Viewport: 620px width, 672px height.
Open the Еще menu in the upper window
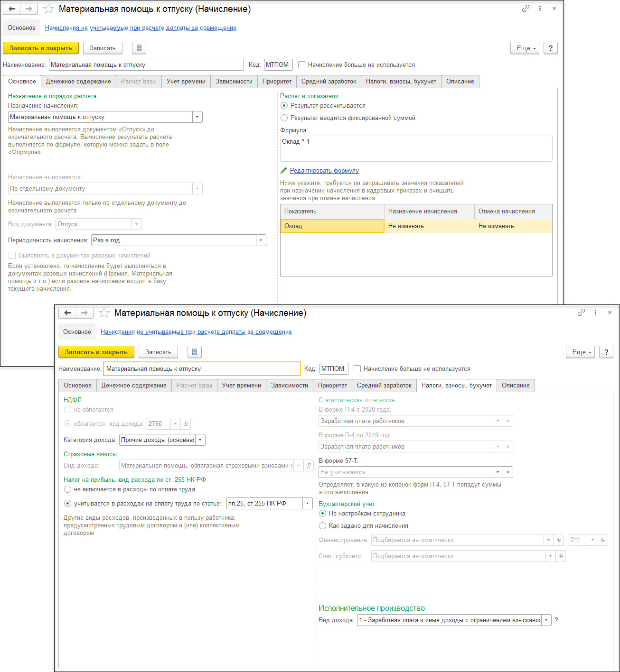point(525,48)
